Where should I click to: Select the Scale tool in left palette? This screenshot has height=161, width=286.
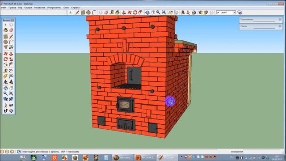pyautogui.click(x=6, y=64)
